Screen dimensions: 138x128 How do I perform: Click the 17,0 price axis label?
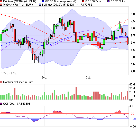point(132,28)
